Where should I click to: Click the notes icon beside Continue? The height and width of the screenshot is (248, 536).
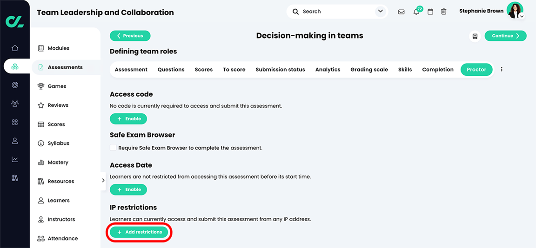475,36
